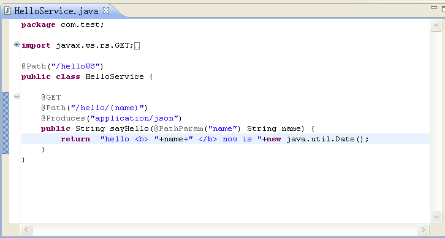The width and height of the screenshot is (445, 238).
Task: Click the @Produces annotation
Action: (63, 118)
